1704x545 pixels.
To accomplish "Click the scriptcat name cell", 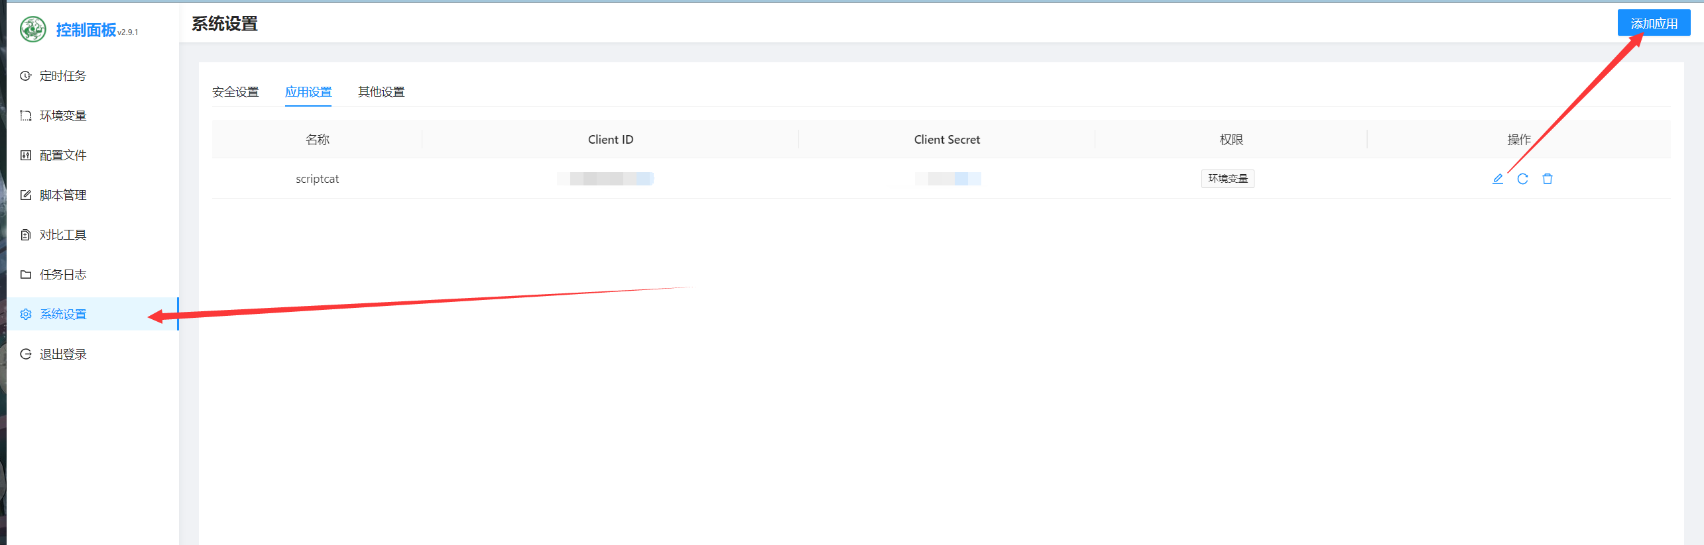I will tap(317, 179).
